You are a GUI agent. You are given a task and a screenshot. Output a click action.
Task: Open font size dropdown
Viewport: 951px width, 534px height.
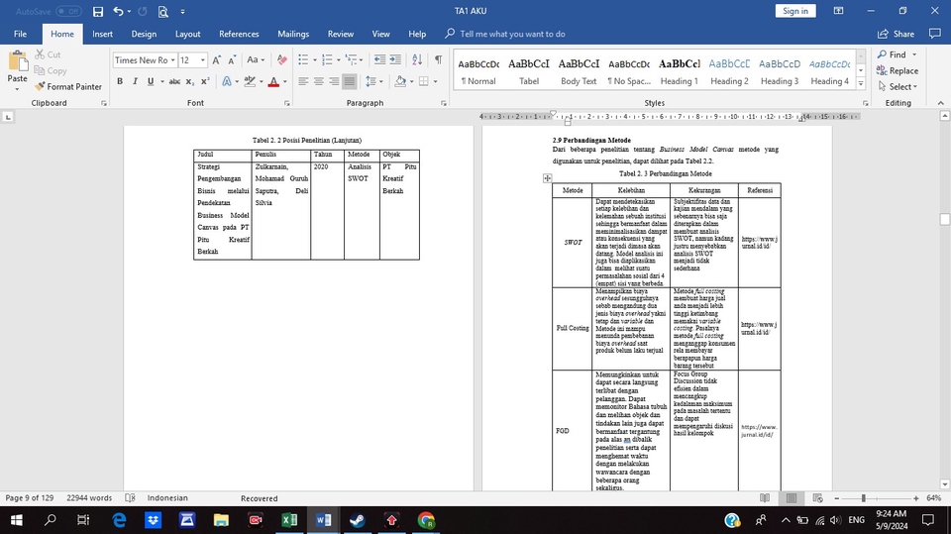click(x=202, y=60)
